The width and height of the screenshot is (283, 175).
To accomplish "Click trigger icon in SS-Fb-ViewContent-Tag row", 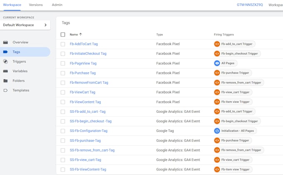I will [217, 170].
